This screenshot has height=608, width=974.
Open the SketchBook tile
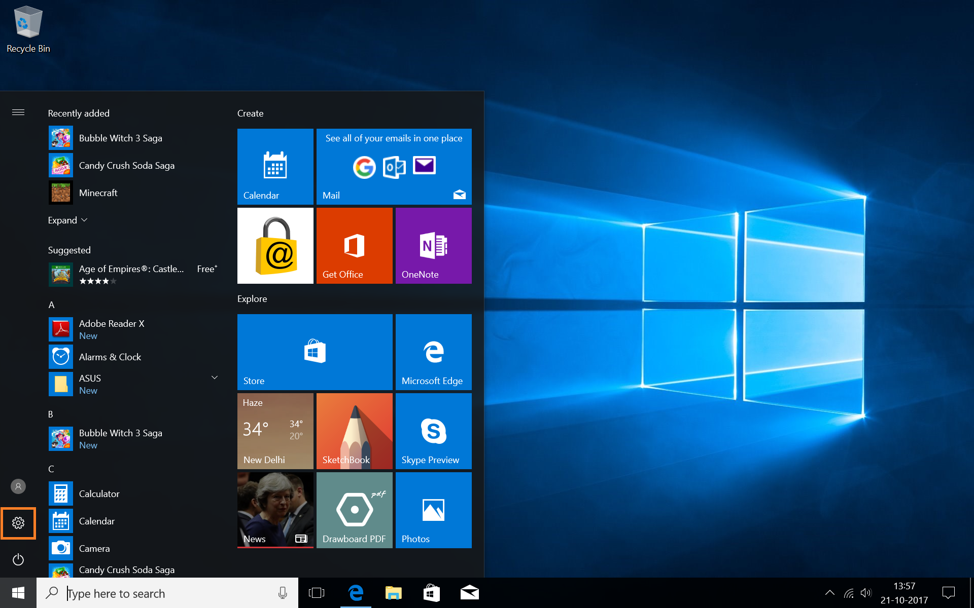355,431
